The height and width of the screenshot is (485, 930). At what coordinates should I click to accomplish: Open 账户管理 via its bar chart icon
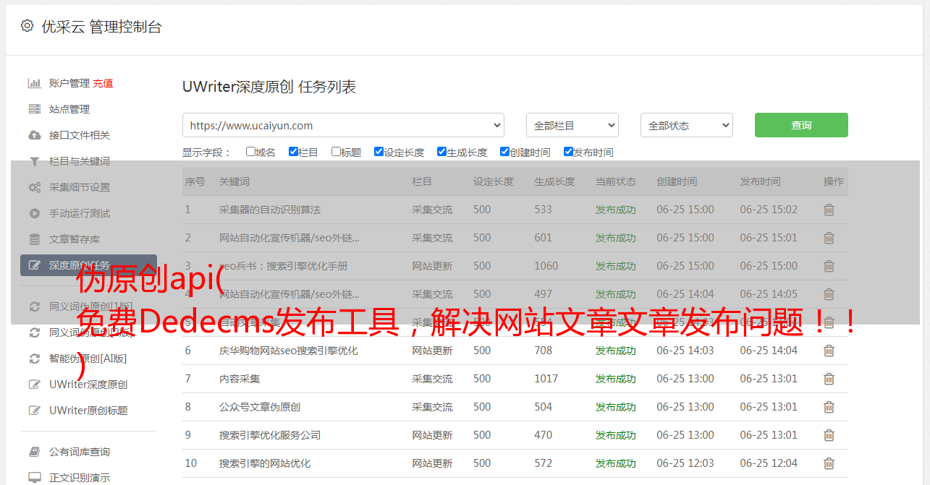pos(34,83)
